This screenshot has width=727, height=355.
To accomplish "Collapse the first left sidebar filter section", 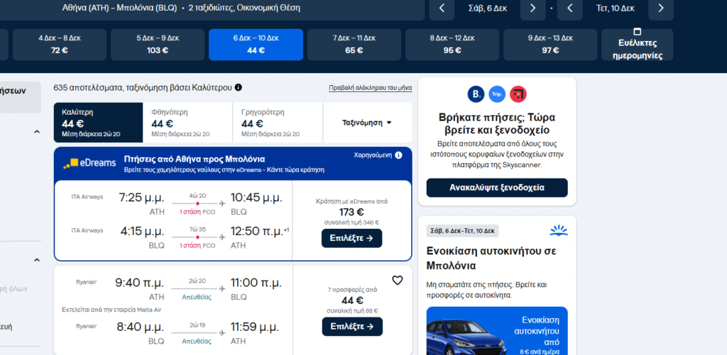I will [37, 132].
